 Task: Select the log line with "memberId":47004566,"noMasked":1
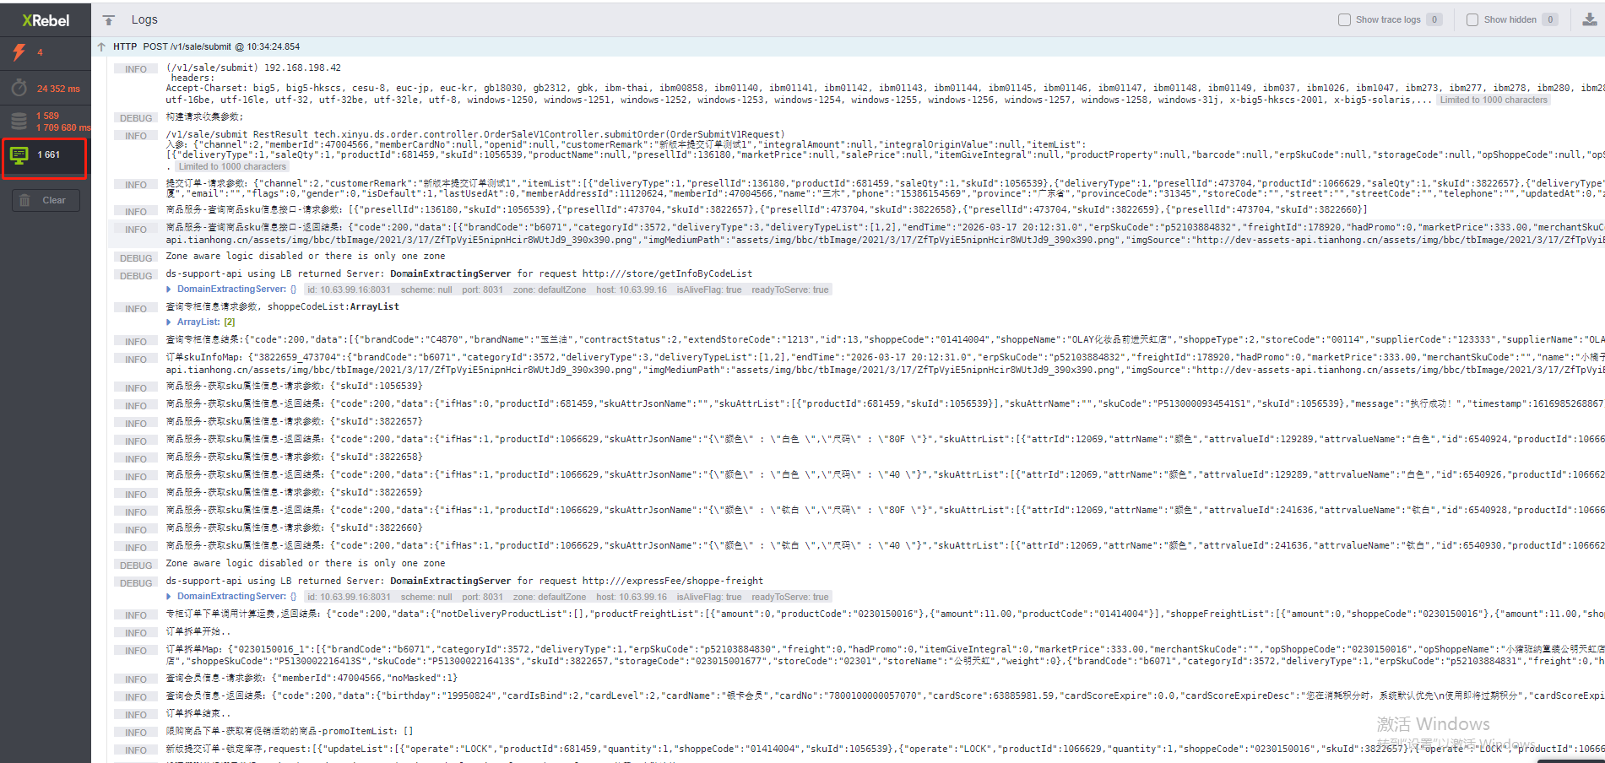[x=312, y=678]
